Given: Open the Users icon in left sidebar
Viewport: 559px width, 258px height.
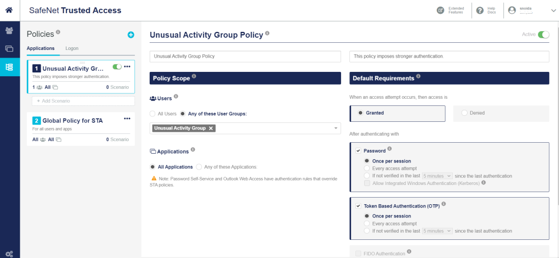Looking at the screenshot, I should (x=9, y=30).
